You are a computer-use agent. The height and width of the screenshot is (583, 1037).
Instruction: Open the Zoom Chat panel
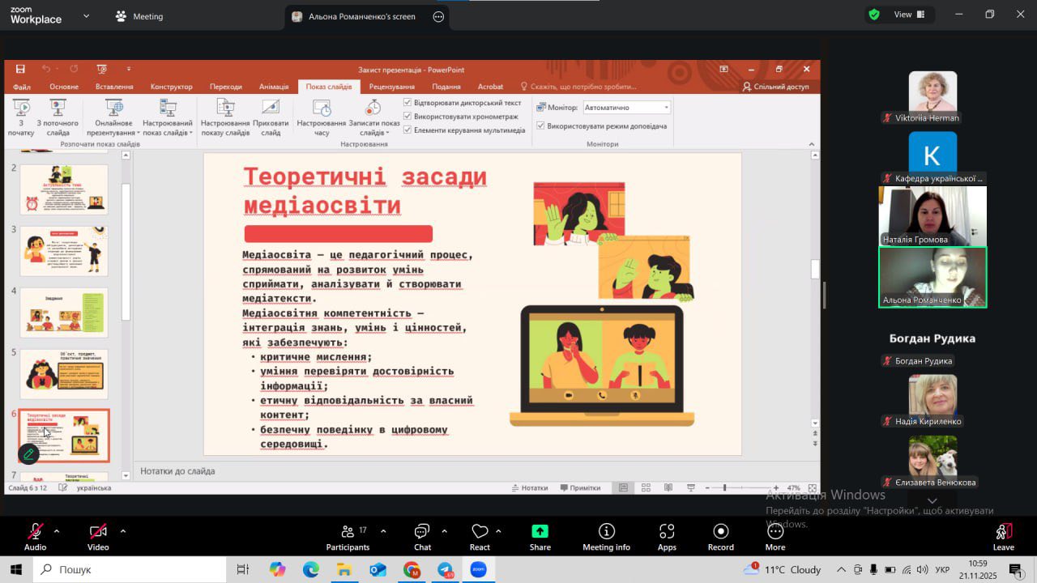422,532
